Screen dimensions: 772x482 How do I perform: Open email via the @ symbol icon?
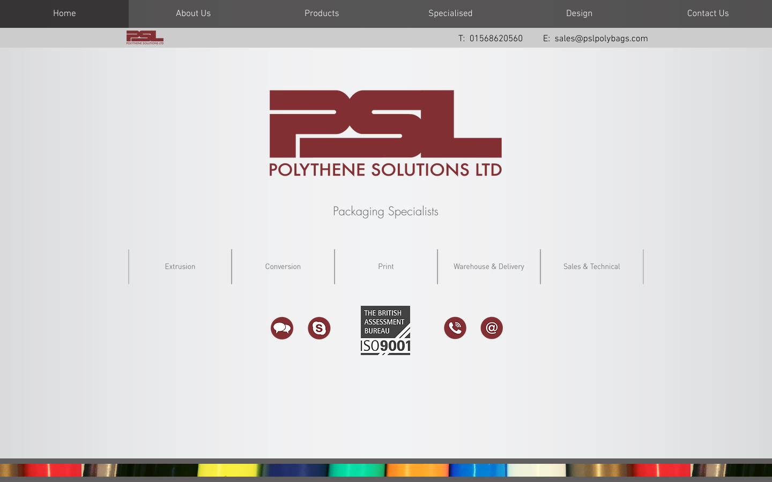pos(492,328)
